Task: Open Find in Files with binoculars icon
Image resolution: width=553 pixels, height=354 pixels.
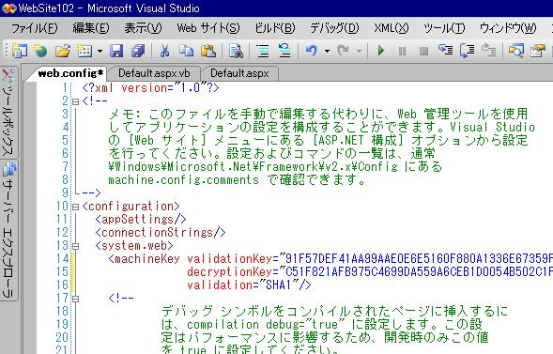Action: 236,51
